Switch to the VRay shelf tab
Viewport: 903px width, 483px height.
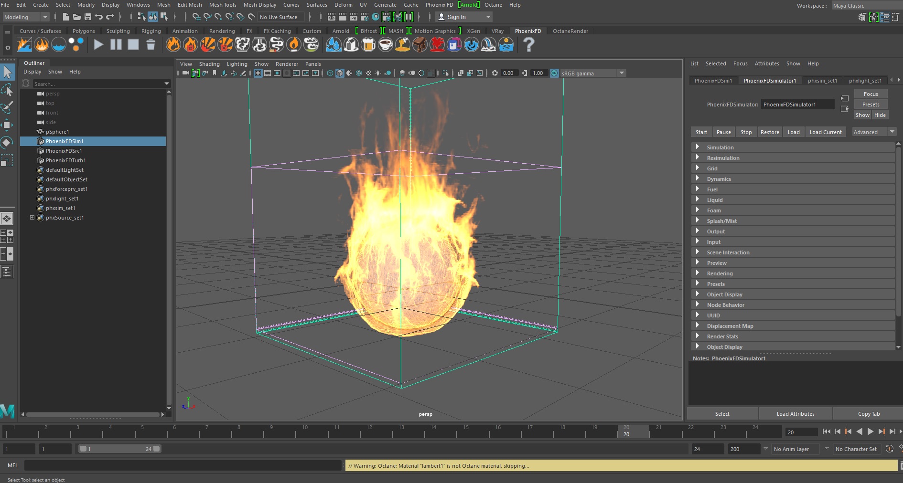pyautogui.click(x=497, y=31)
